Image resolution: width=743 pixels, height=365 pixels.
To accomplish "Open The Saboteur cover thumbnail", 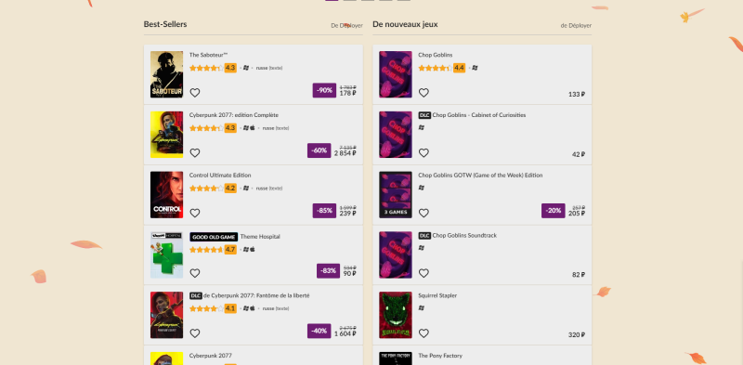I will tap(166, 74).
